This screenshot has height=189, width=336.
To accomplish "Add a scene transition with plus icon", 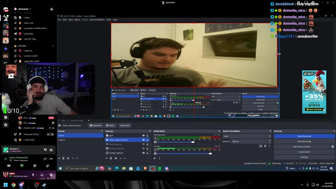I will pos(261,146).
